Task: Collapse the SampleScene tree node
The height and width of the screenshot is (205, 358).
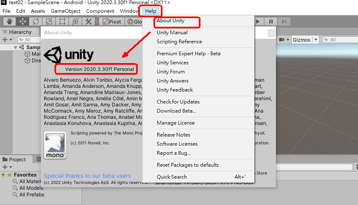Action: pyautogui.click(x=15, y=47)
